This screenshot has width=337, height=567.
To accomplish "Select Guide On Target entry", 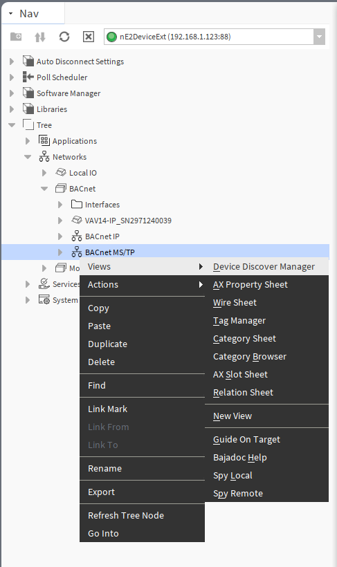I will click(267, 439).
